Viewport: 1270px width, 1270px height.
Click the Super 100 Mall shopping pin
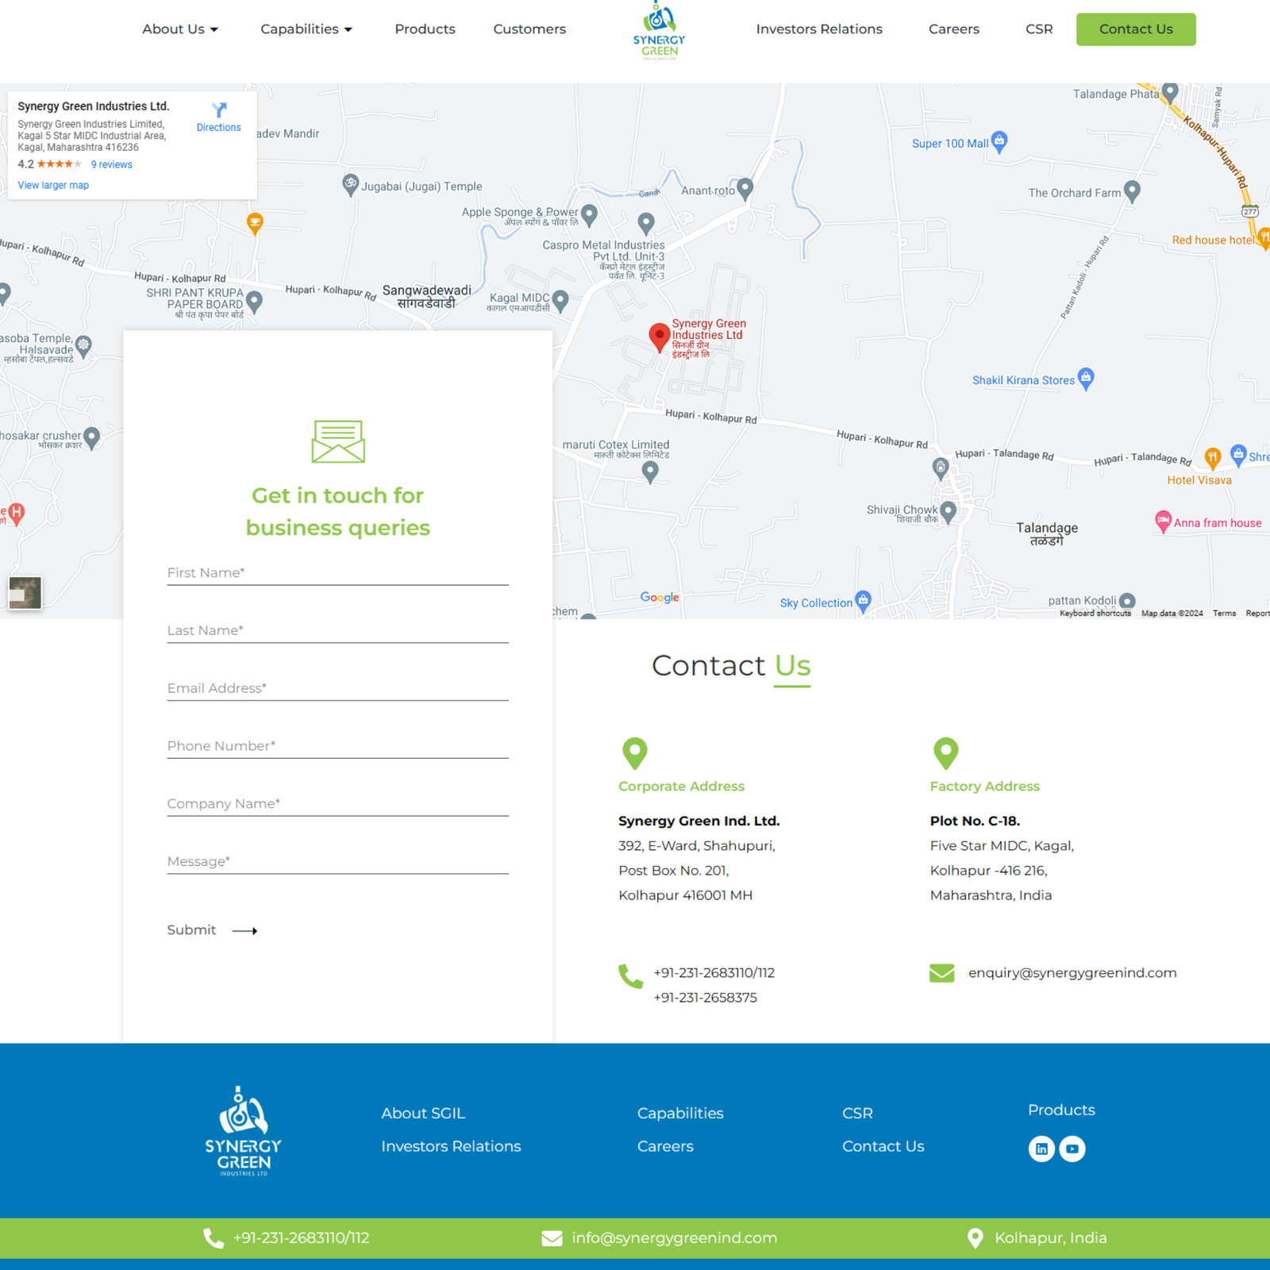(999, 141)
